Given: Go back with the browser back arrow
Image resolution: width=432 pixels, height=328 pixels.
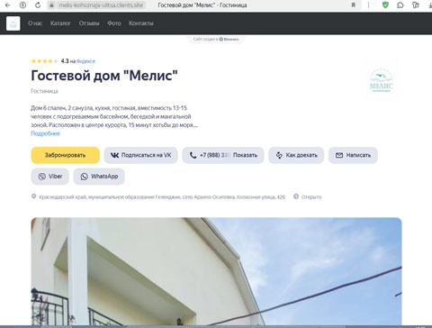Looking at the screenshot, I should click(x=7, y=5).
